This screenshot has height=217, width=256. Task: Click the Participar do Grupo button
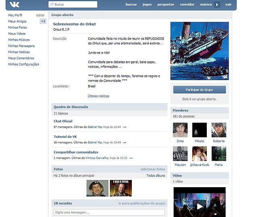click(199, 89)
